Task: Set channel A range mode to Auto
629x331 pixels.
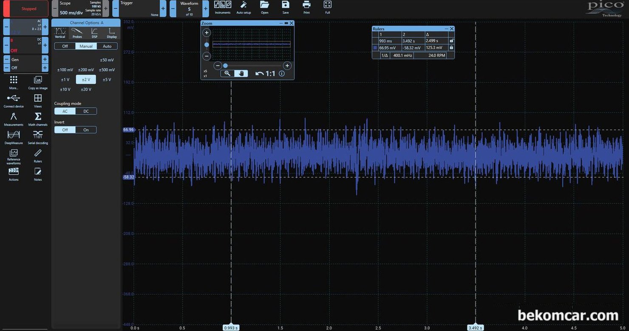Action: coord(107,46)
